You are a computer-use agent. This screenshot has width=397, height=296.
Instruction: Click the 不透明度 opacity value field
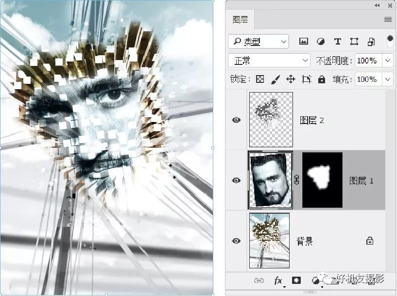click(368, 61)
